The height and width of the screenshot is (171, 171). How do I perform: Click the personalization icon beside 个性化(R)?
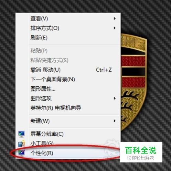21,153
